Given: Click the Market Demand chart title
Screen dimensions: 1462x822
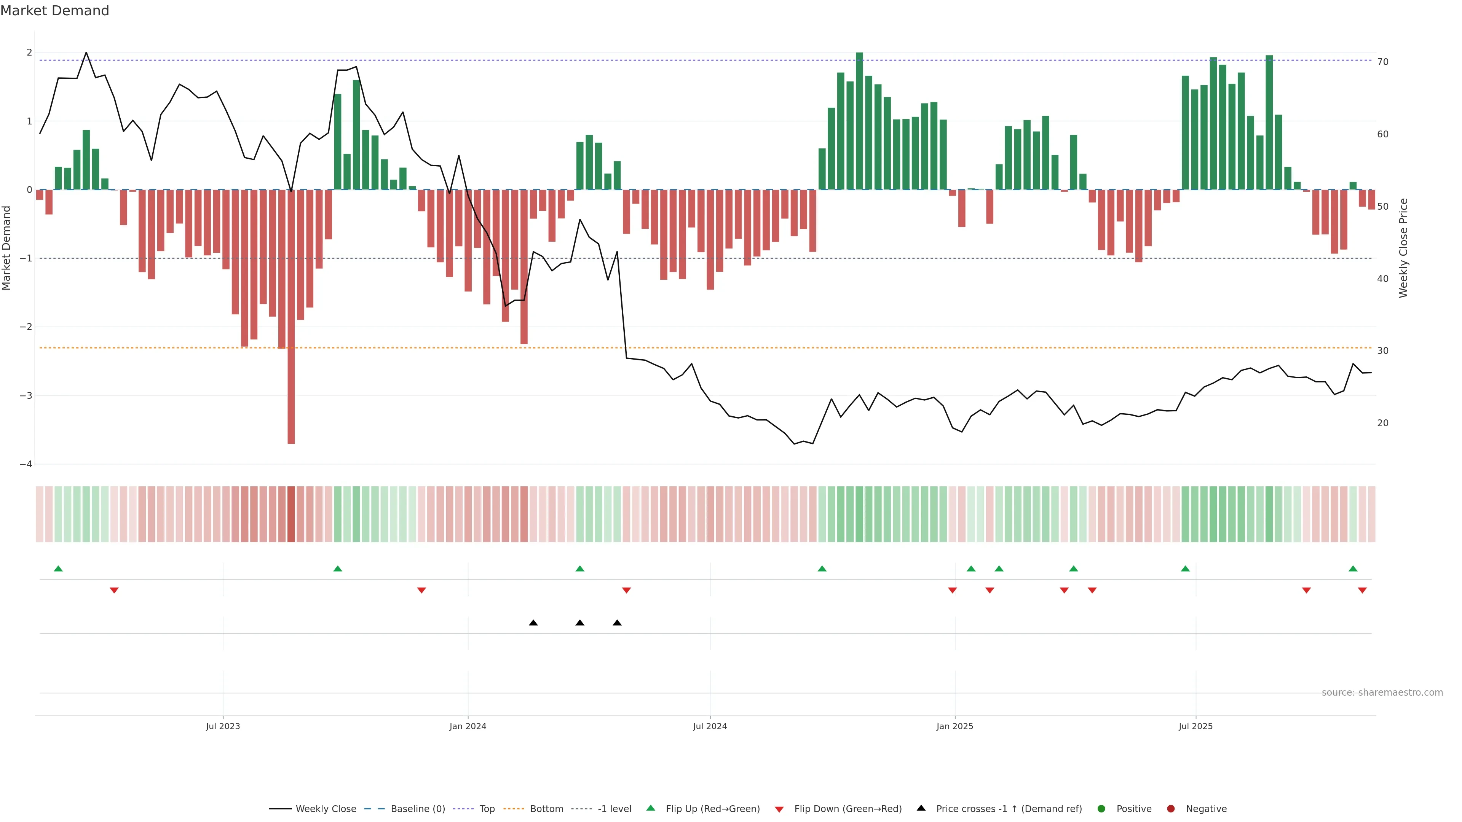Looking at the screenshot, I should click(54, 11).
